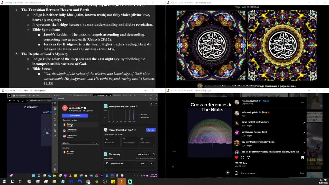Screen dimensions: 329x185
Task: Open Google Chrome from the taskbar
Action: coord(88,182)
